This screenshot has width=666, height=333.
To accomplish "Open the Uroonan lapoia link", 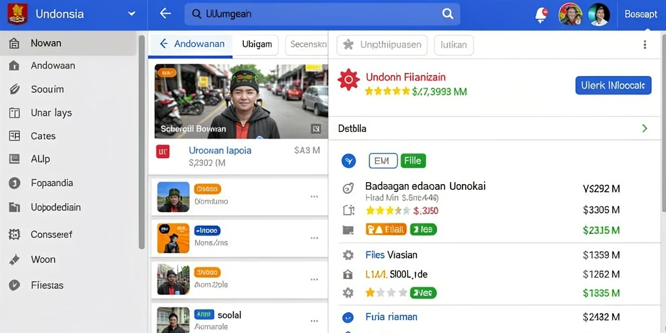I will click(220, 150).
